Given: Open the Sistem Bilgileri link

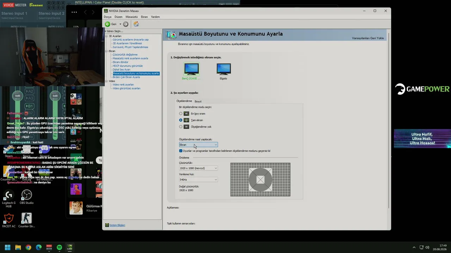Looking at the screenshot, I should point(117,225).
